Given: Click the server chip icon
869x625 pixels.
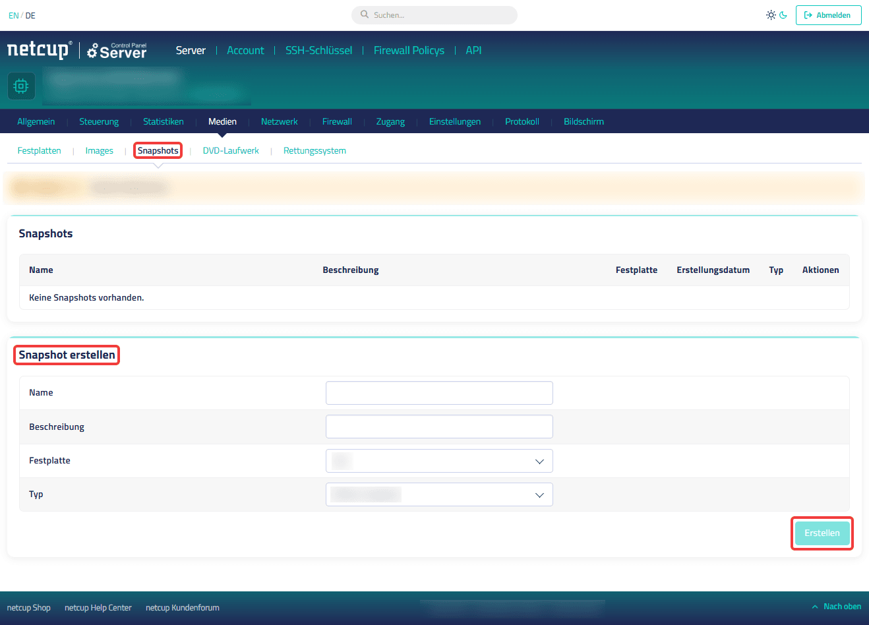Looking at the screenshot, I should (x=21, y=86).
